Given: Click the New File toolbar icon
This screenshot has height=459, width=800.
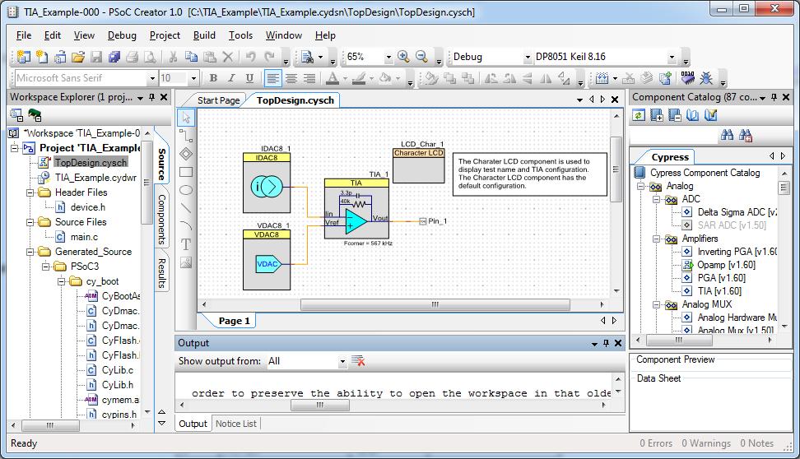Looking at the screenshot, I should point(42,57).
